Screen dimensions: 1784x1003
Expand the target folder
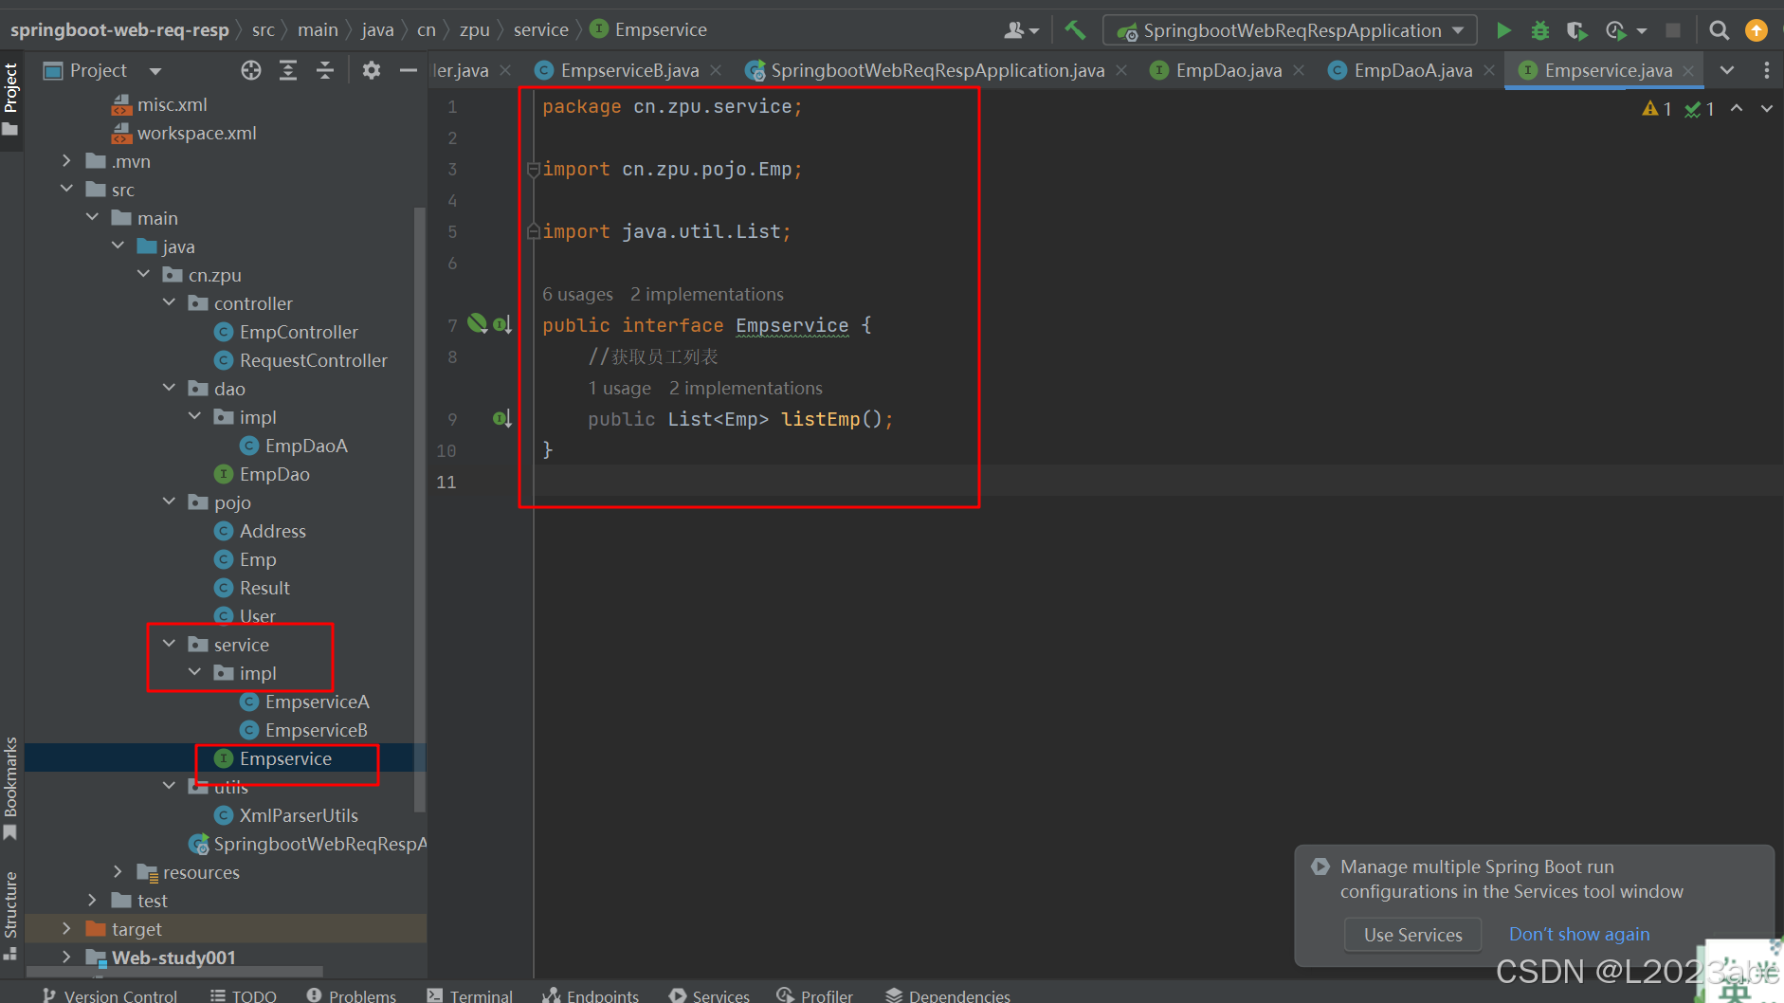click(x=66, y=929)
